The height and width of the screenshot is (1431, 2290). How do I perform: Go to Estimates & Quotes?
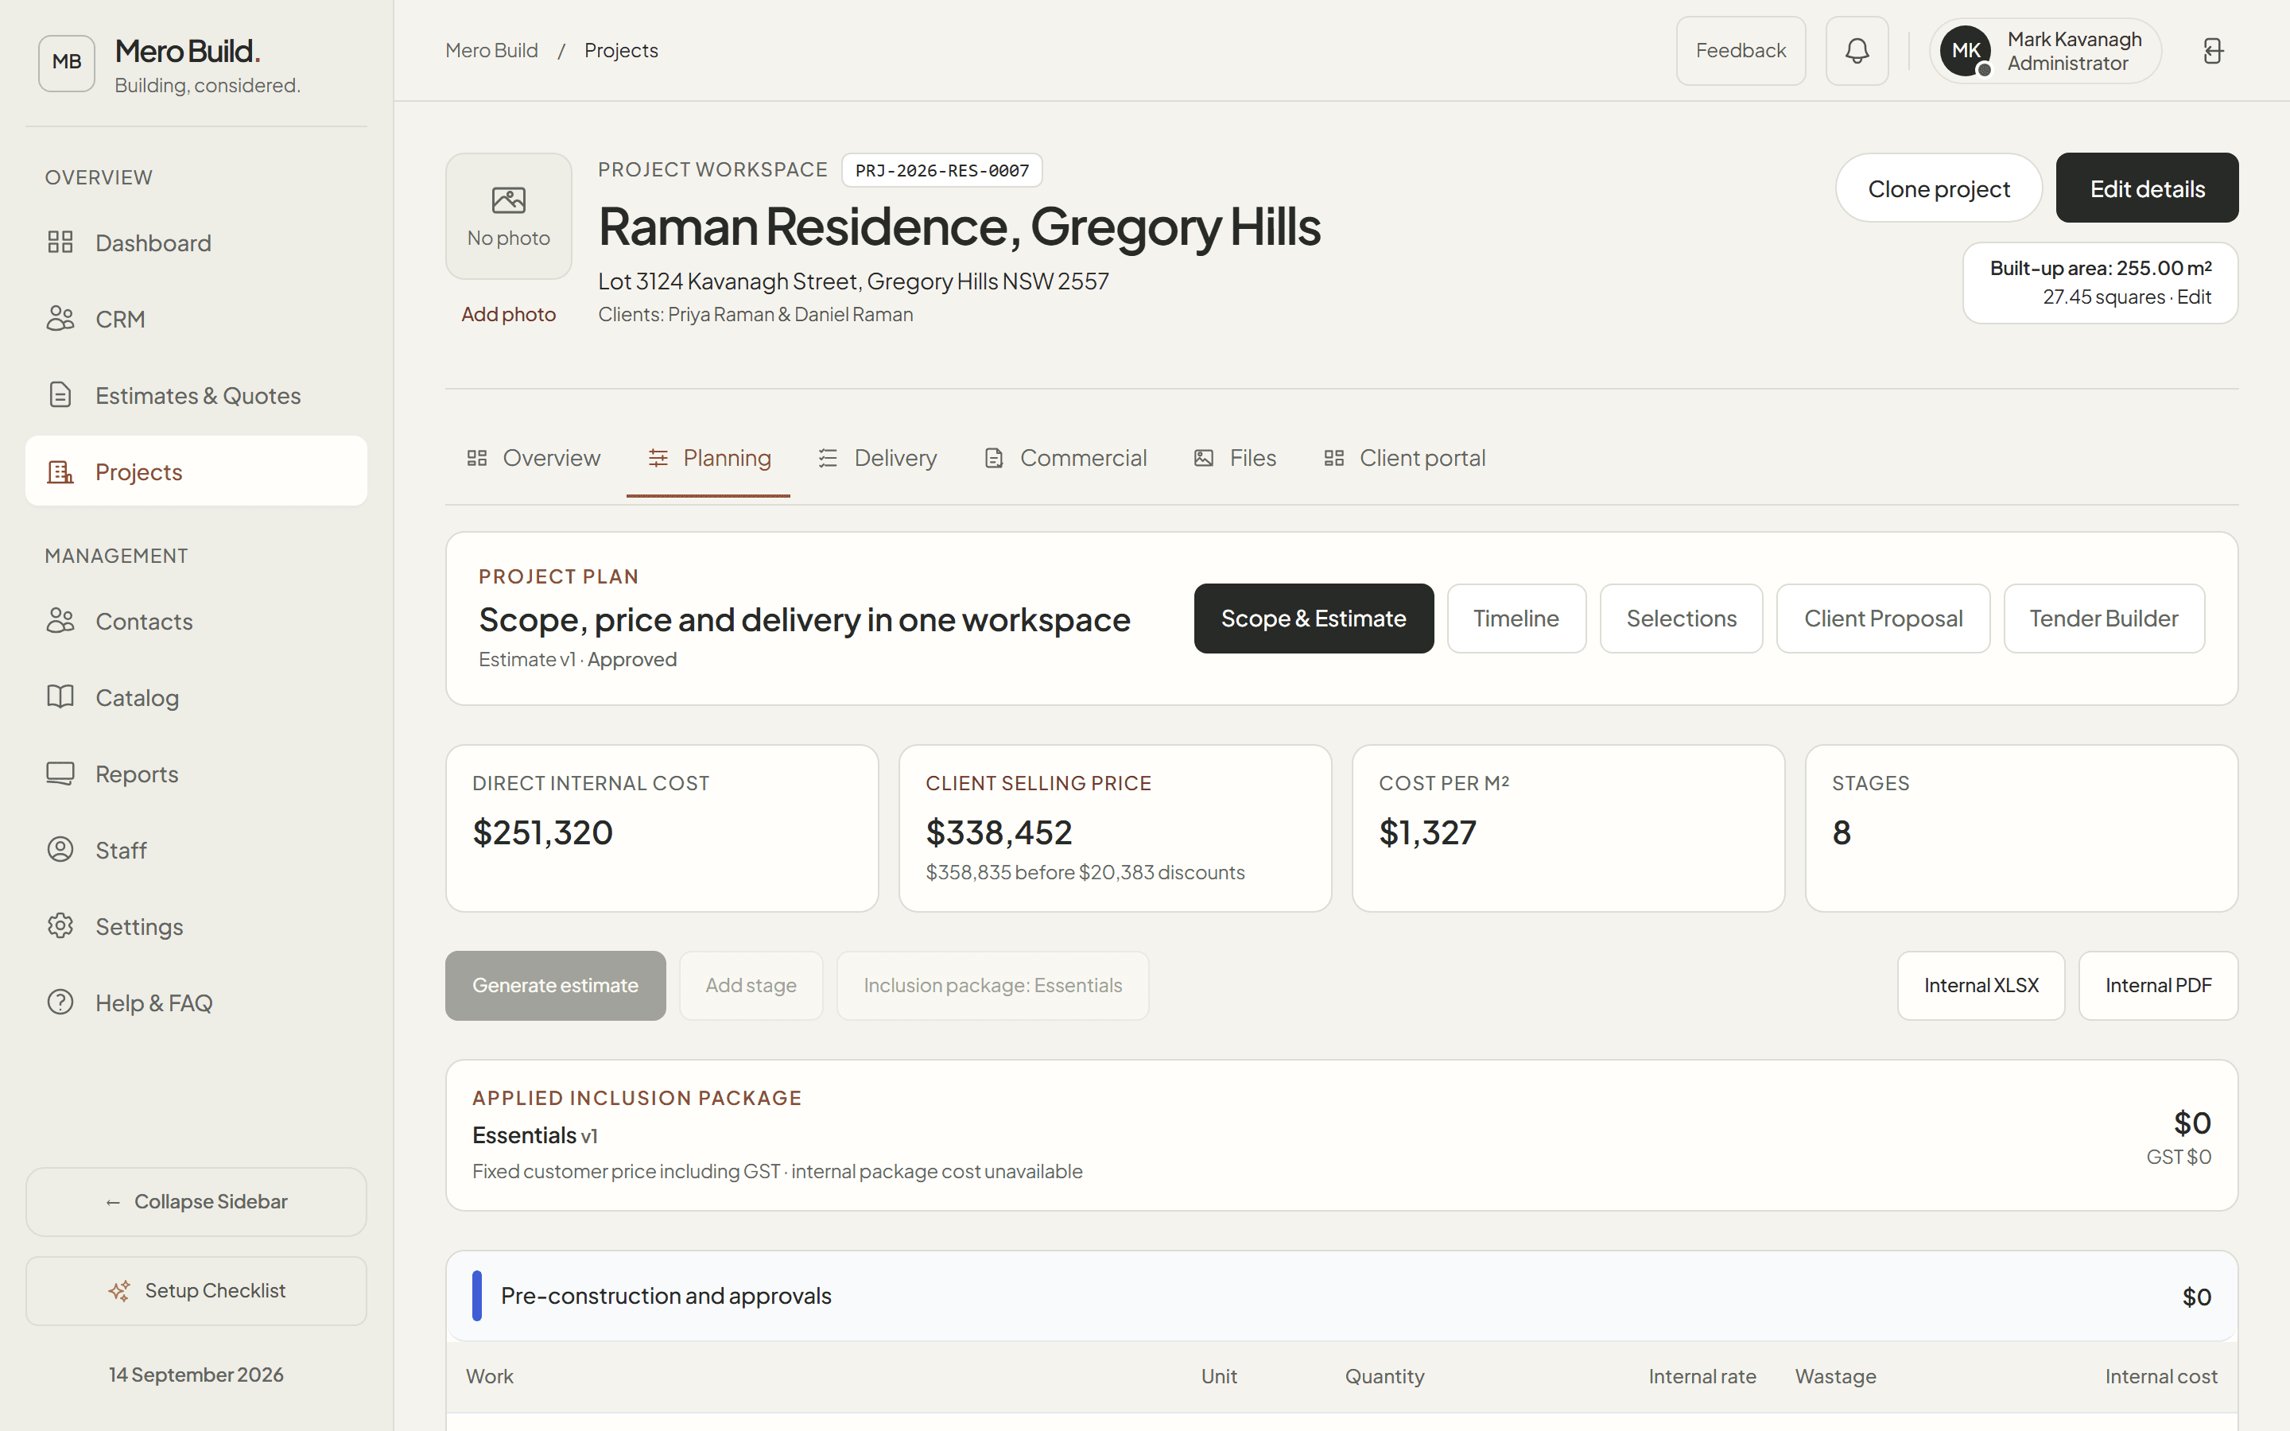coord(196,396)
